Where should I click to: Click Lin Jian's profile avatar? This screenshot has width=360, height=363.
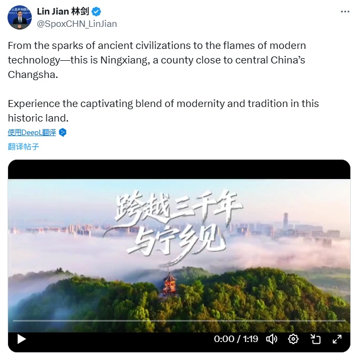[x=19, y=17]
